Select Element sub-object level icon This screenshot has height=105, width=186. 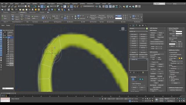coord(142,79)
